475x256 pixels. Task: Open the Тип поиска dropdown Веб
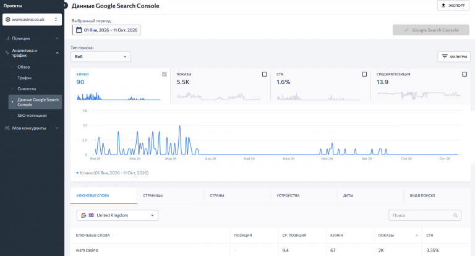tap(101, 57)
